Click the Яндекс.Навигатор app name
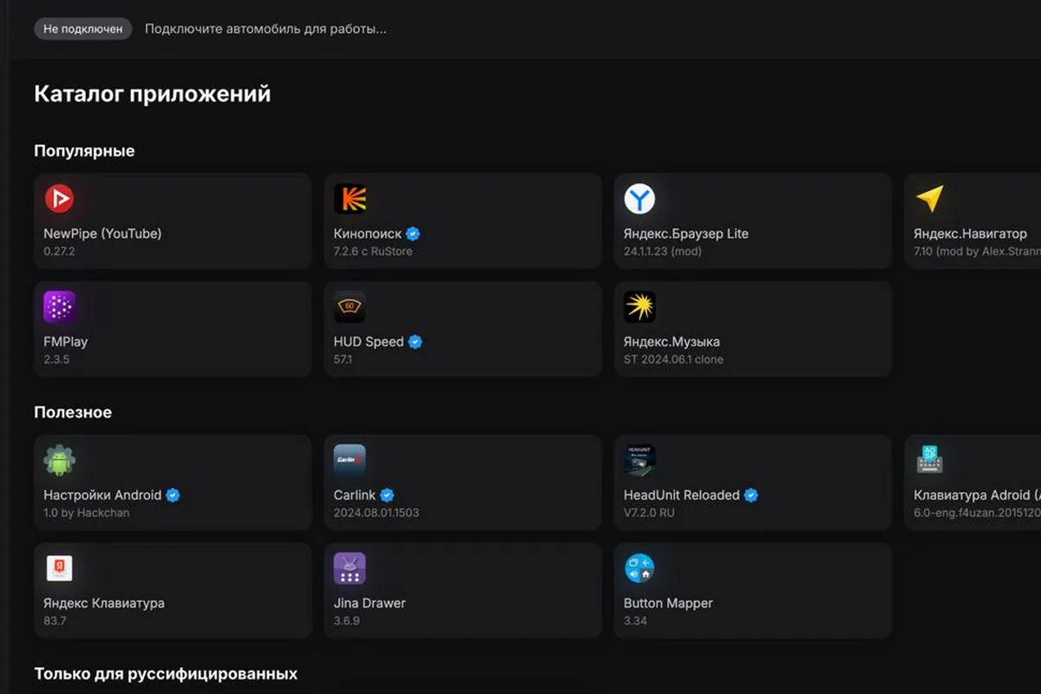Viewport: 1041px width, 694px height. point(970,233)
